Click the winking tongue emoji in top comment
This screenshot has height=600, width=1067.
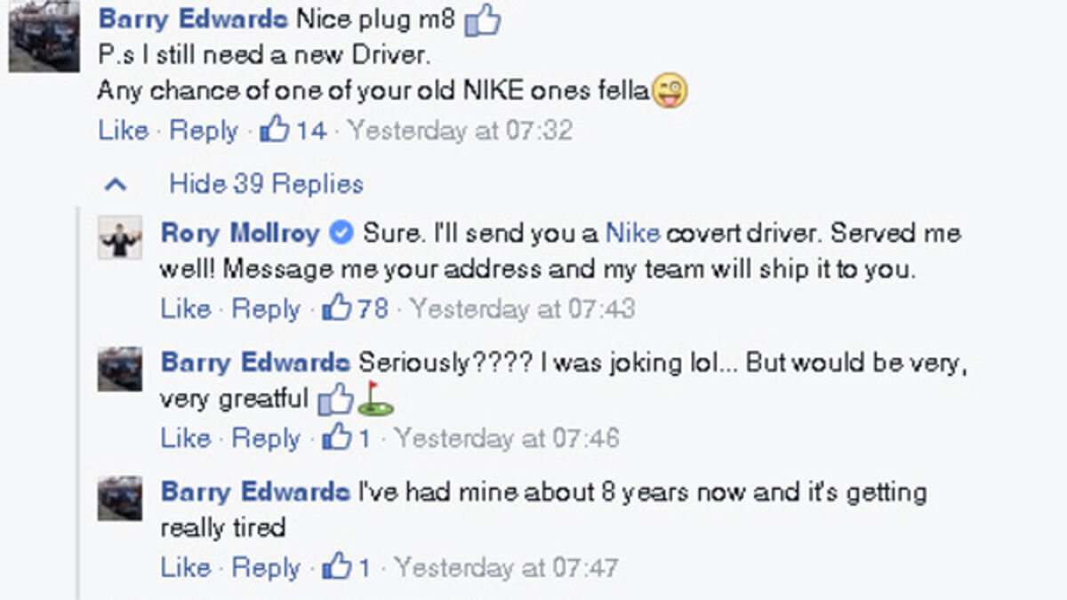(670, 91)
